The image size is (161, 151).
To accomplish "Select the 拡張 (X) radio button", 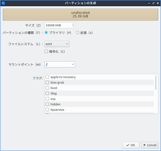I will [x=77, y=33].
